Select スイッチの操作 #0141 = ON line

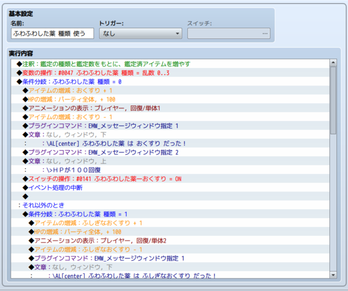point(170,179)
